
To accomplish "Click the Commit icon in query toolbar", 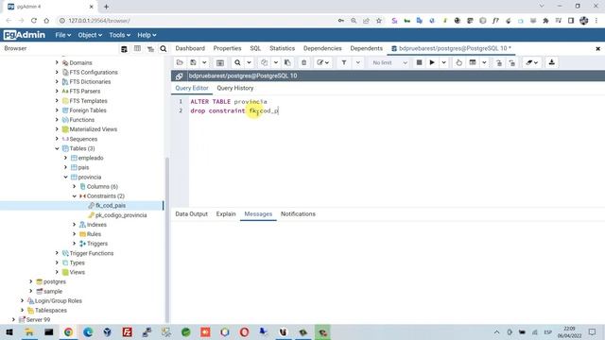I will click(x=499, y=63).
